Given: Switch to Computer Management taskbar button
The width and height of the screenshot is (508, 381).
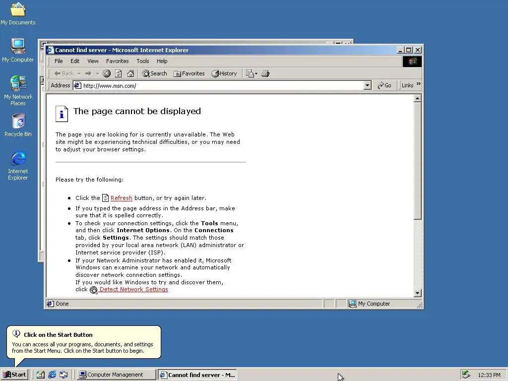Looking at the screenshot, I should point(116,375).
